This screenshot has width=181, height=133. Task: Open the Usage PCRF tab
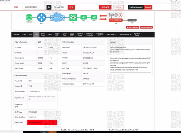(x=72, y=34)
